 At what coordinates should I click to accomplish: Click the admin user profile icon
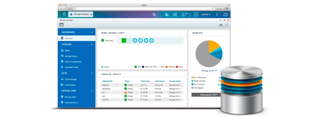pyautogui.click(x=196, y=14)
